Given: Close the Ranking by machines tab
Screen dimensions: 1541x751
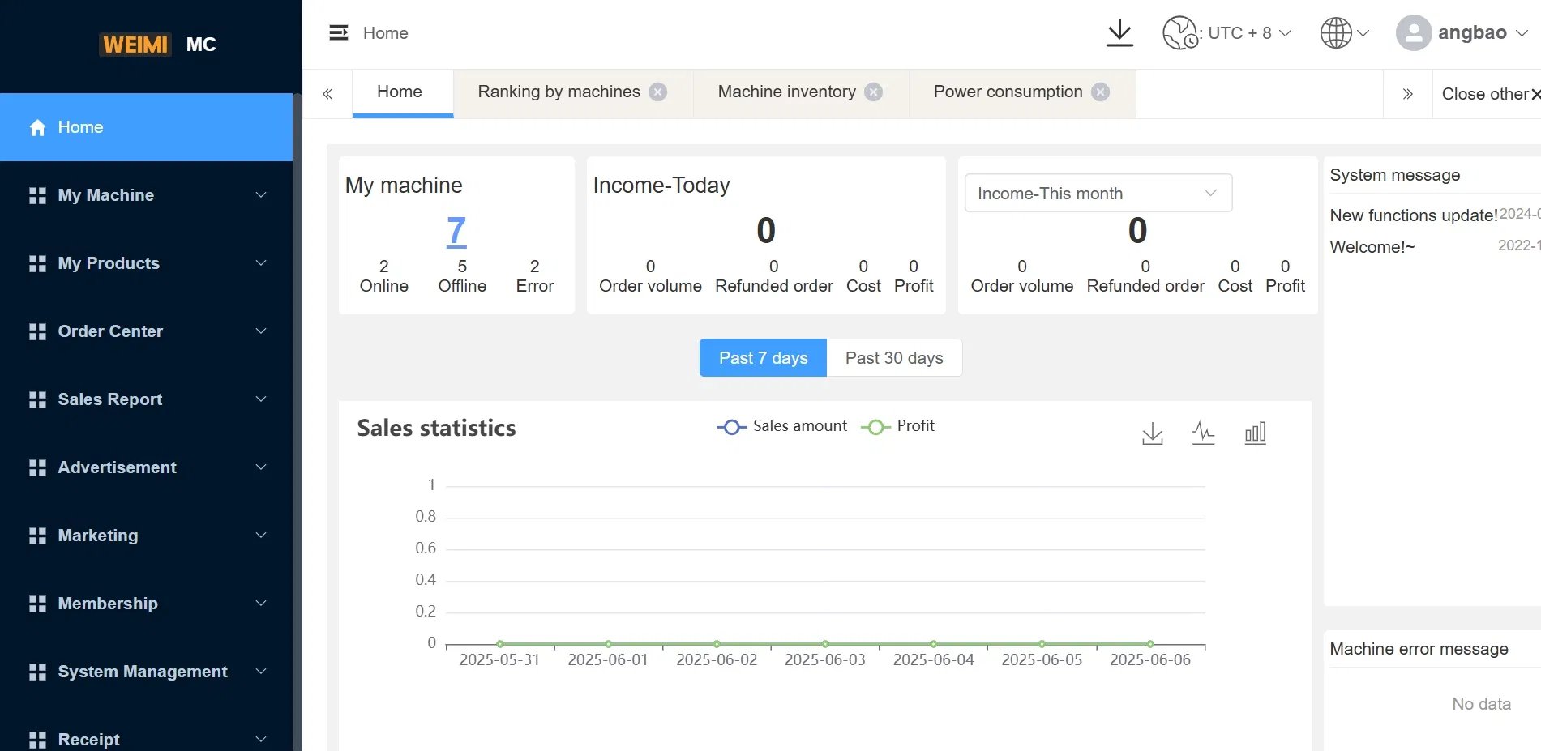Looking at the screenshot, I should point(658,92).
